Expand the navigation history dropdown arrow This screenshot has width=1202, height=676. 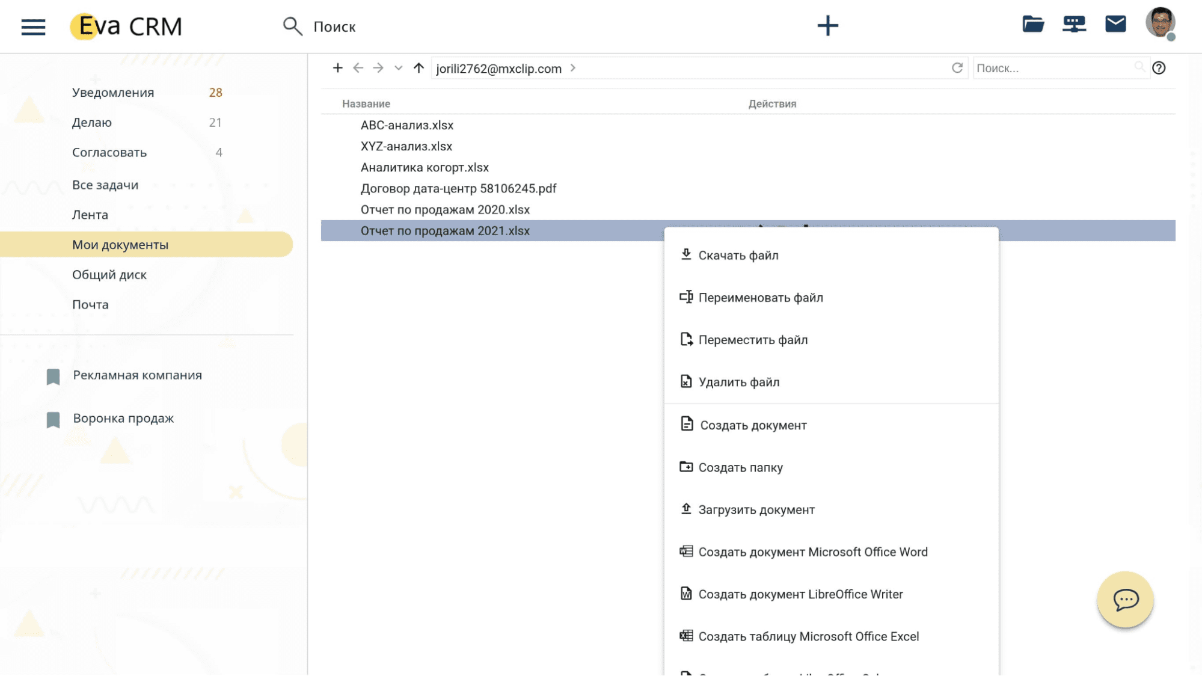point(398,68)
